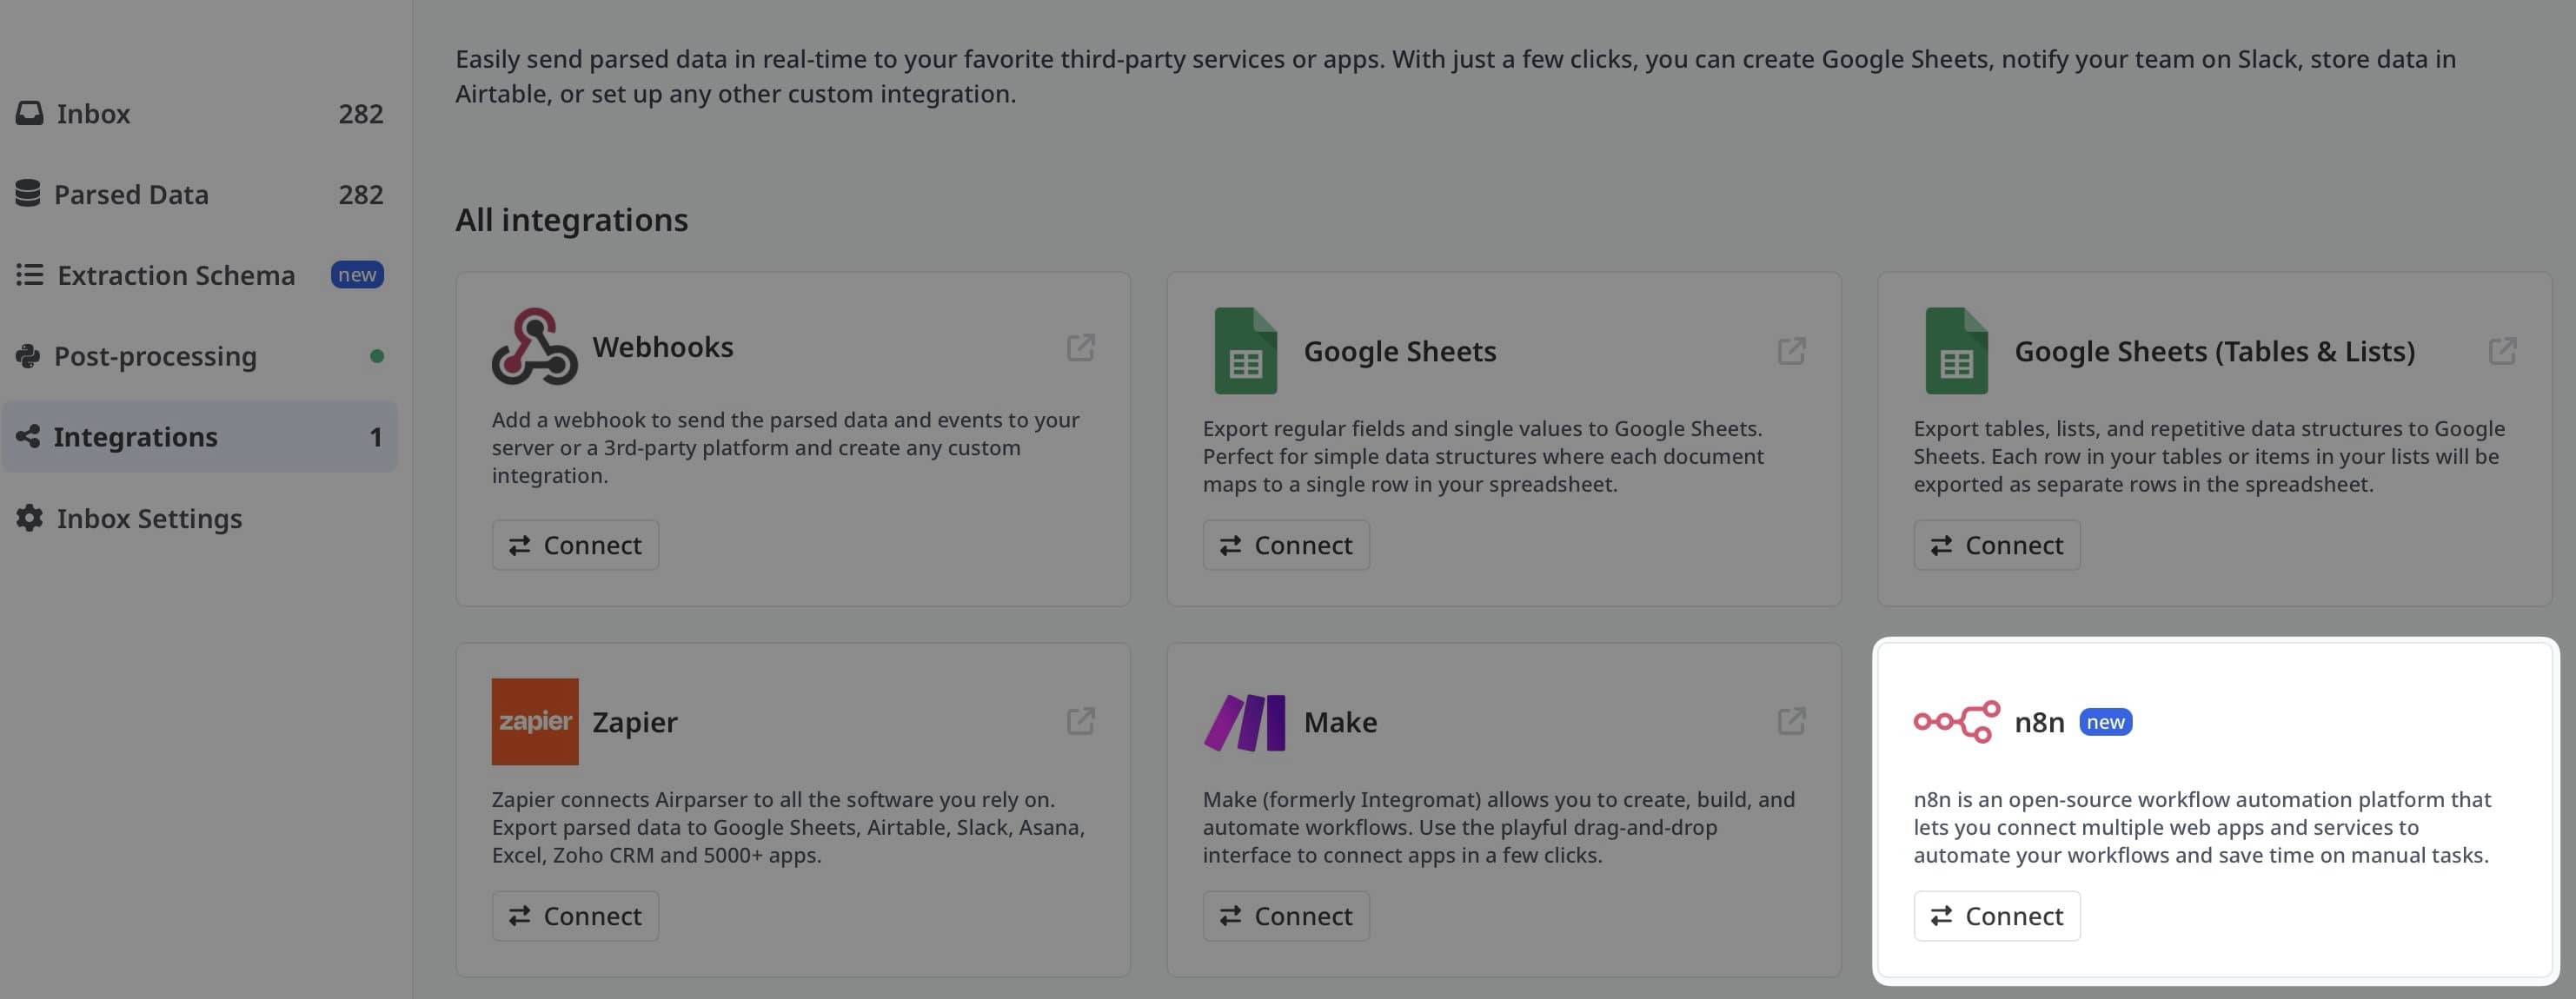Image resolution: width=2576 pixels, height=999 pixels.
Task: Open the Make external link
Action: tap(1791, 721)
